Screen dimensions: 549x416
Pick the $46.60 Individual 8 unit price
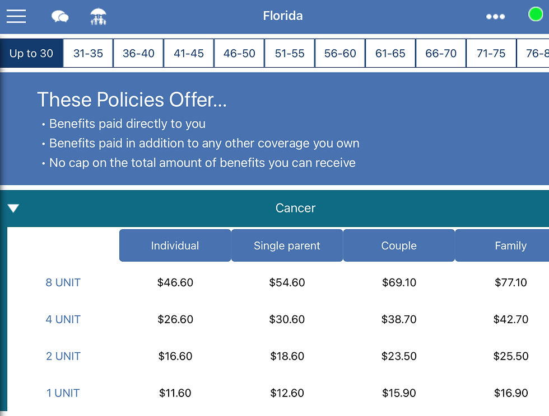(175, 282)
